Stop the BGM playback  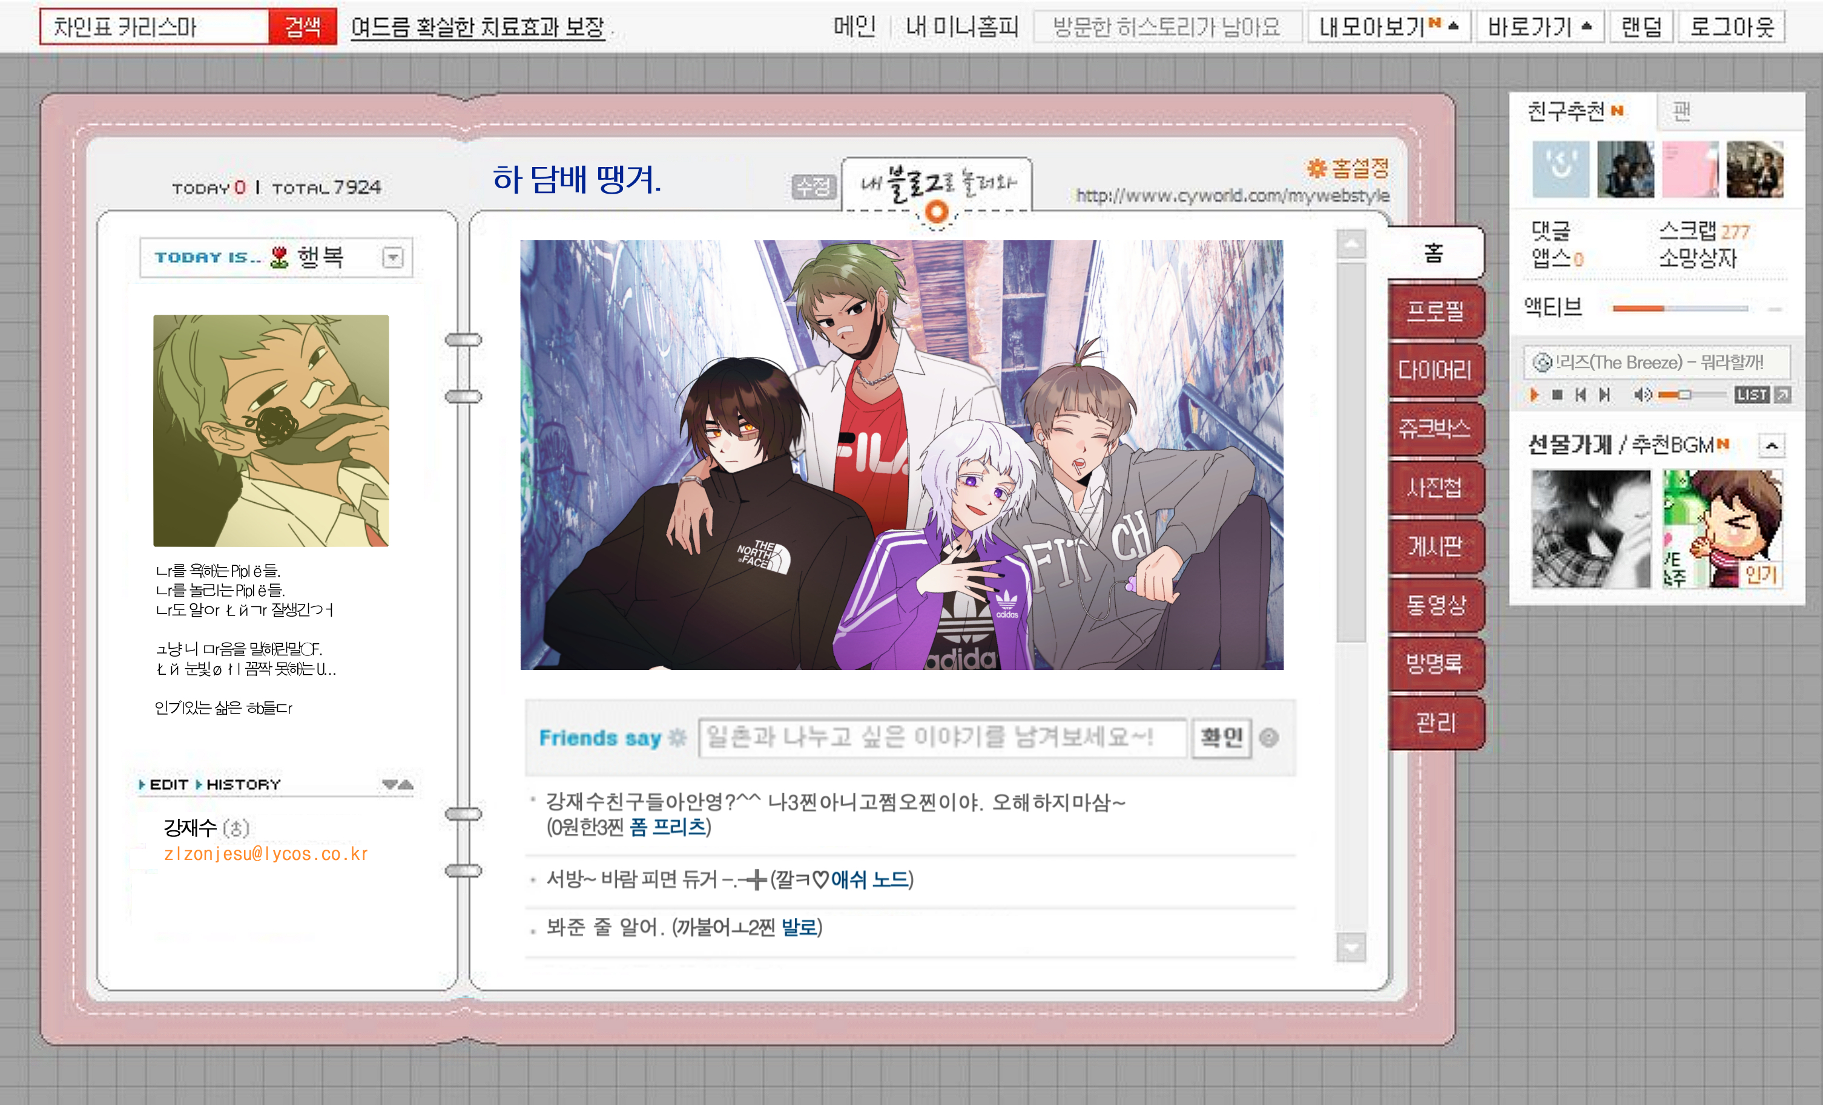coord(1557,395)
